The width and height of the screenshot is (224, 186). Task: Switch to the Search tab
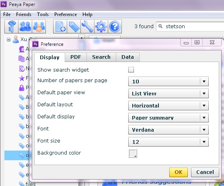[101, 57]
